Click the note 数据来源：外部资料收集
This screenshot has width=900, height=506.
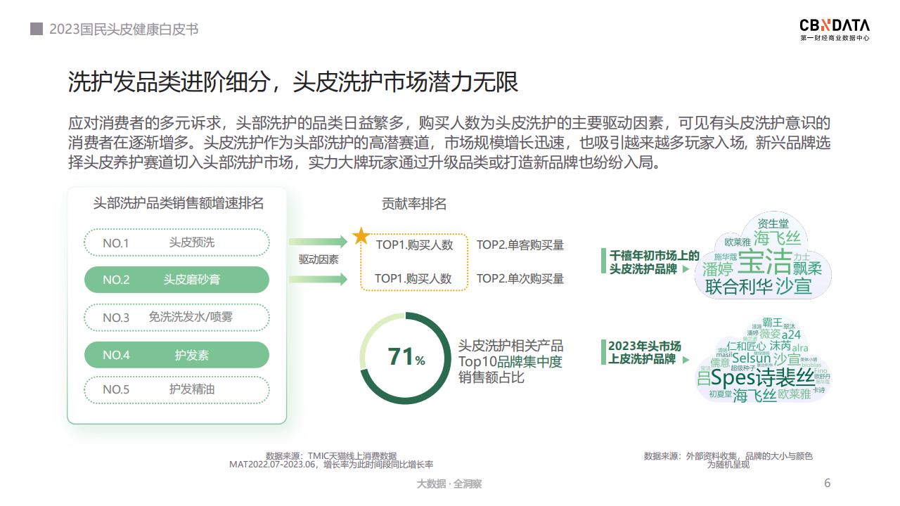[728, 460]
